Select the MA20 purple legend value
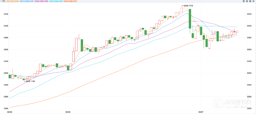 (42, 1)
